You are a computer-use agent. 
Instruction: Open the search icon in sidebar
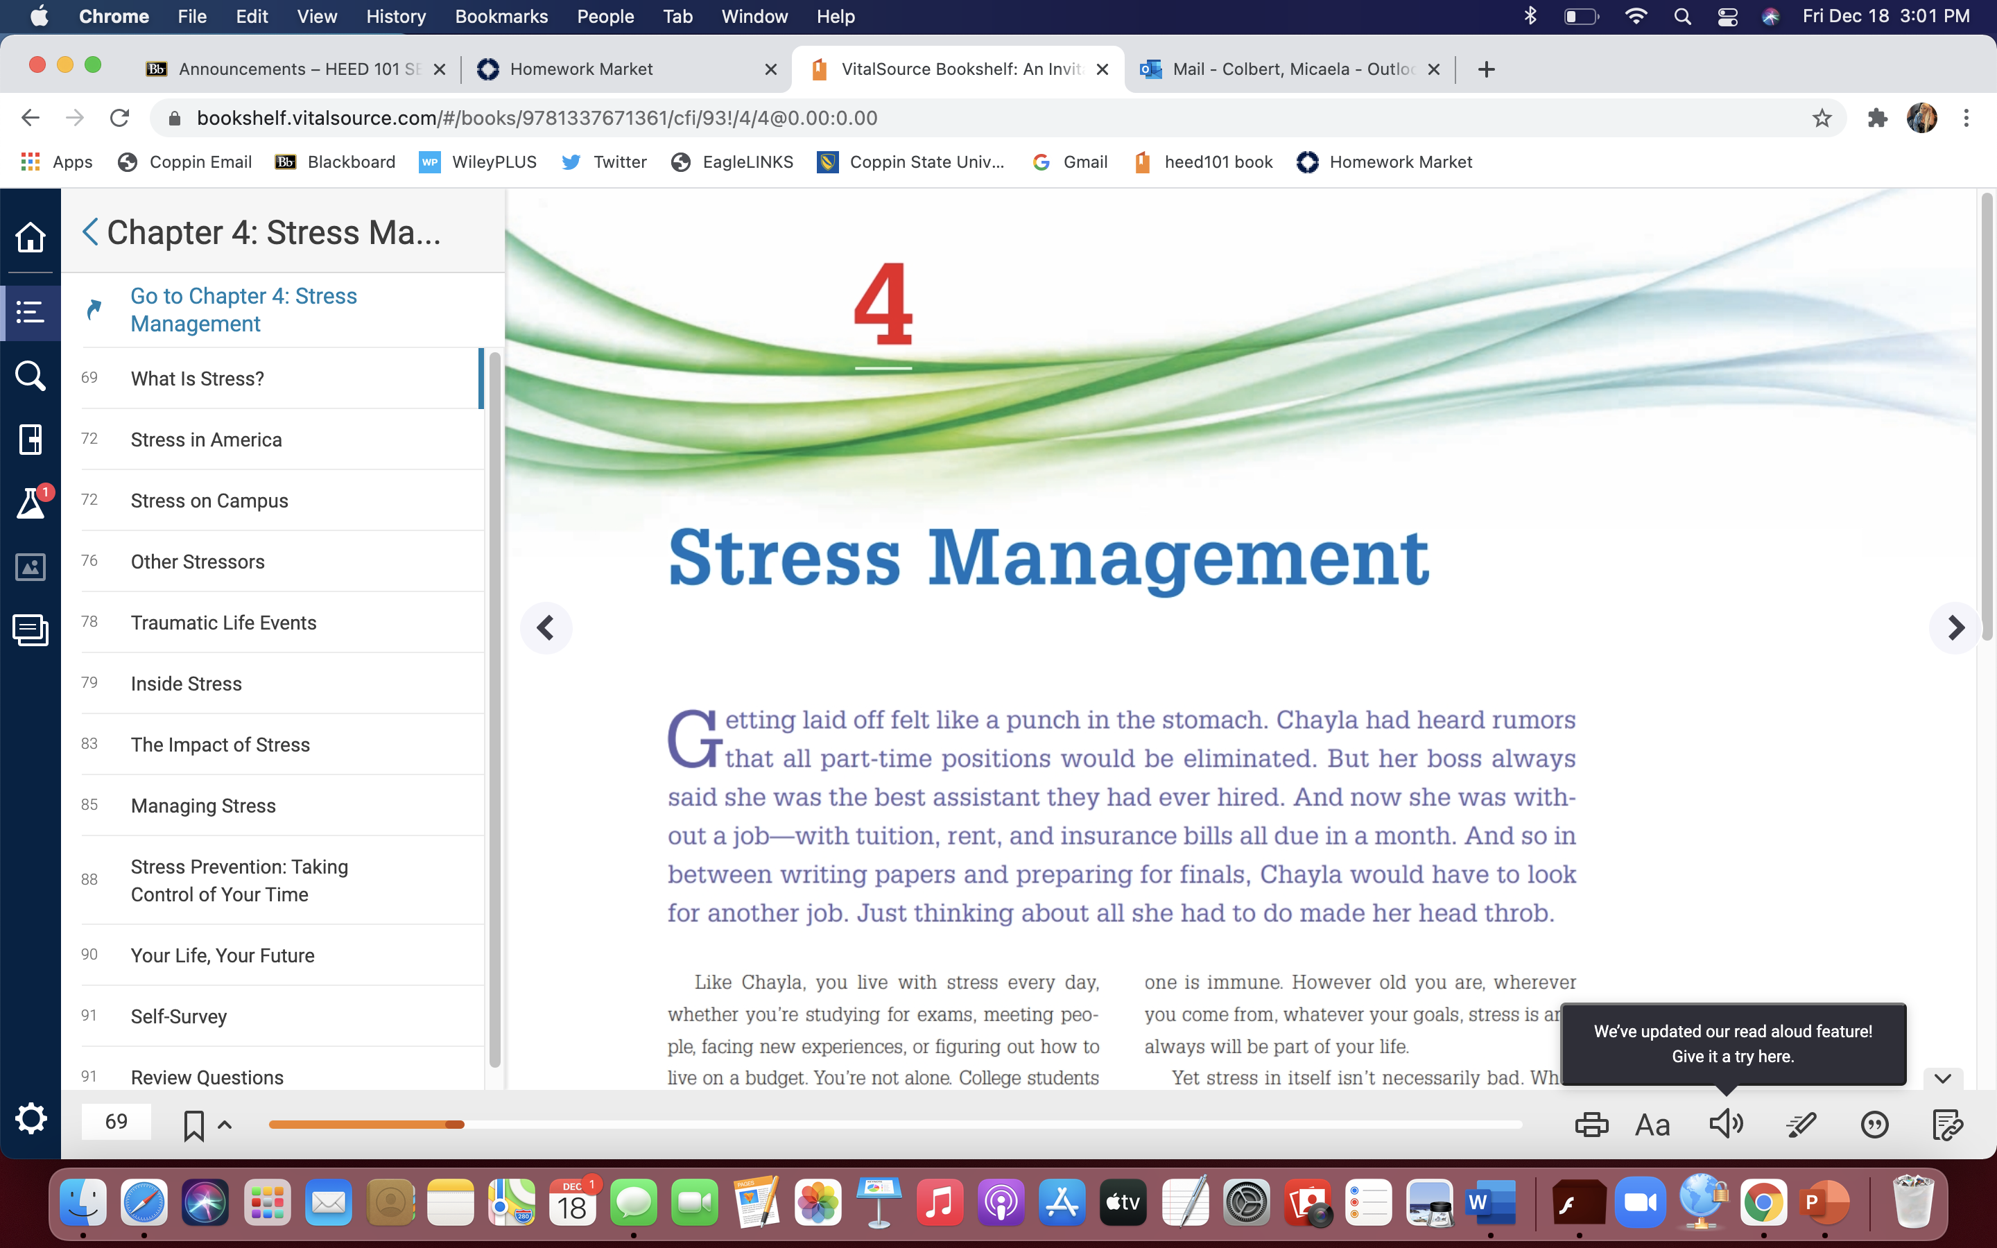point(31,376)
